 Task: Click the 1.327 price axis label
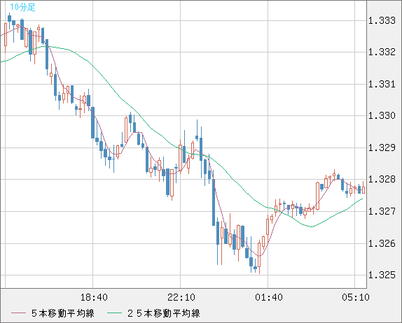382,211
